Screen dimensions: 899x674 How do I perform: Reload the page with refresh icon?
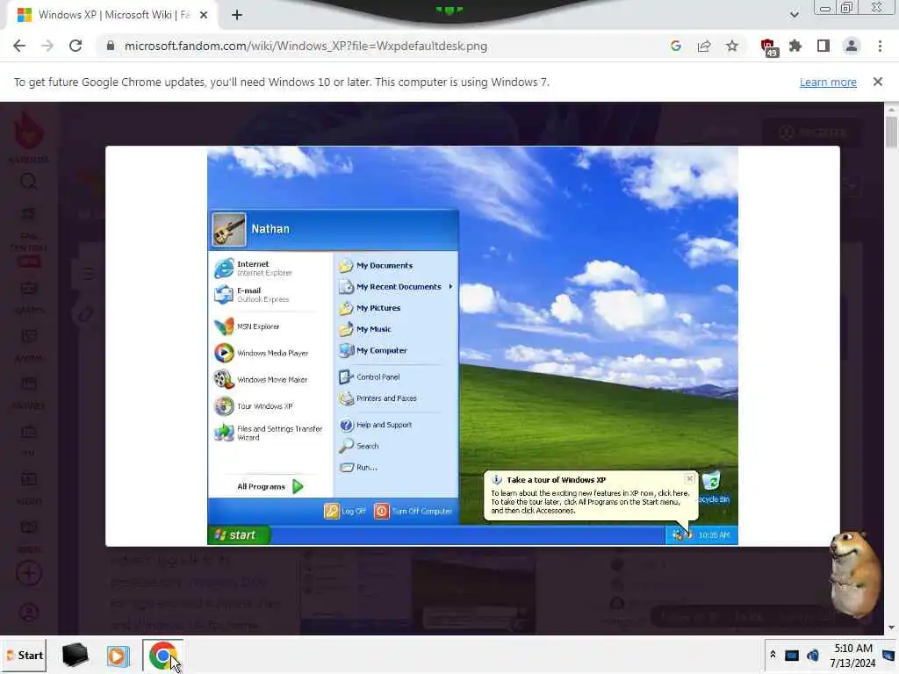pos(76,46)
